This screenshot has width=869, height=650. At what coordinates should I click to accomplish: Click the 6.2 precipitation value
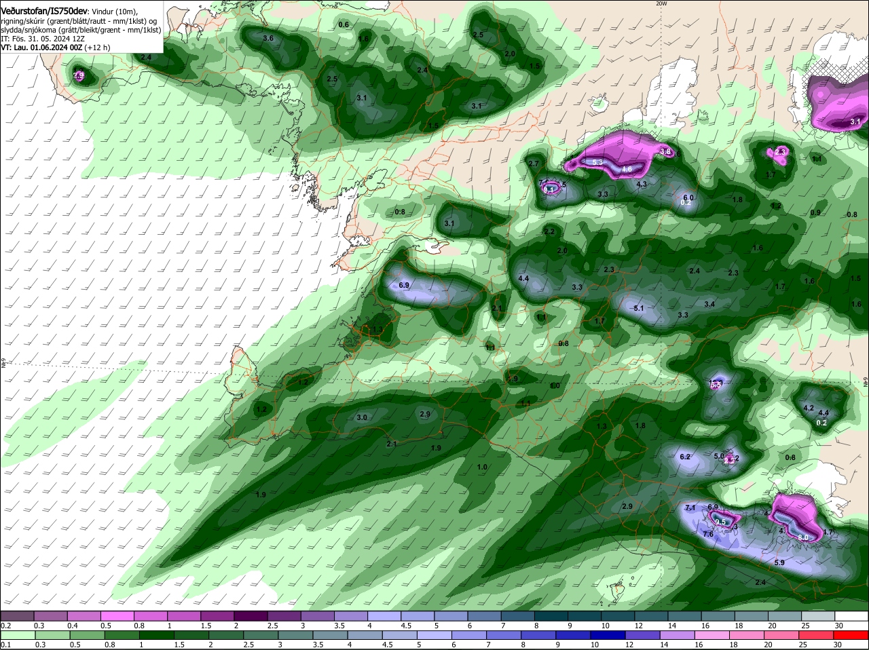(685, 457)
